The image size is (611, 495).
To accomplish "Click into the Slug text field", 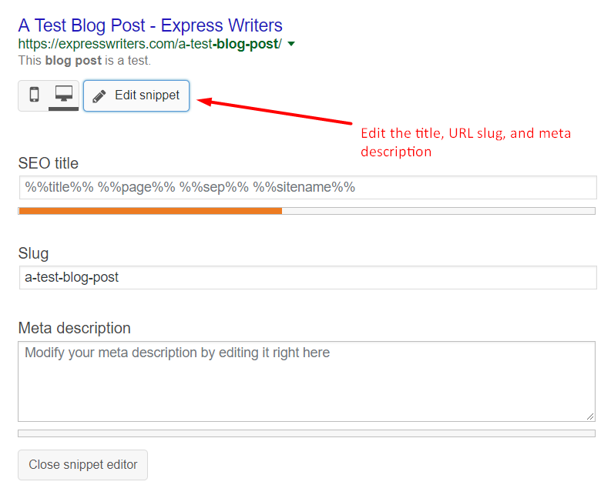I will point(307,277).
